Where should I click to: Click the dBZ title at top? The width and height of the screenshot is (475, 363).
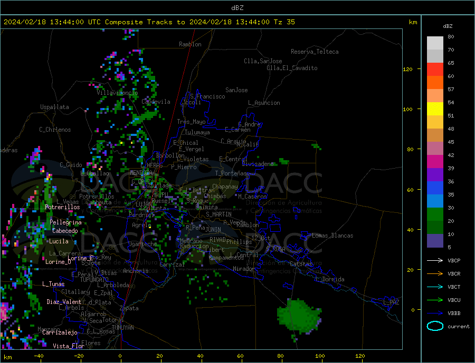[237, 8]
